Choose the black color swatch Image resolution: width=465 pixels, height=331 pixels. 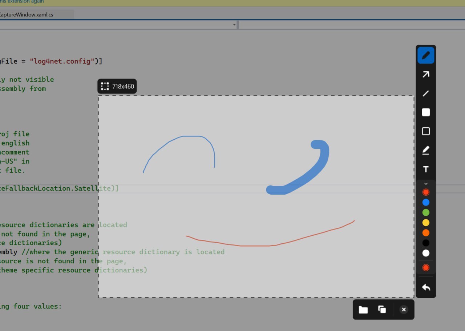pyautogui.click(x=426, y=243)
